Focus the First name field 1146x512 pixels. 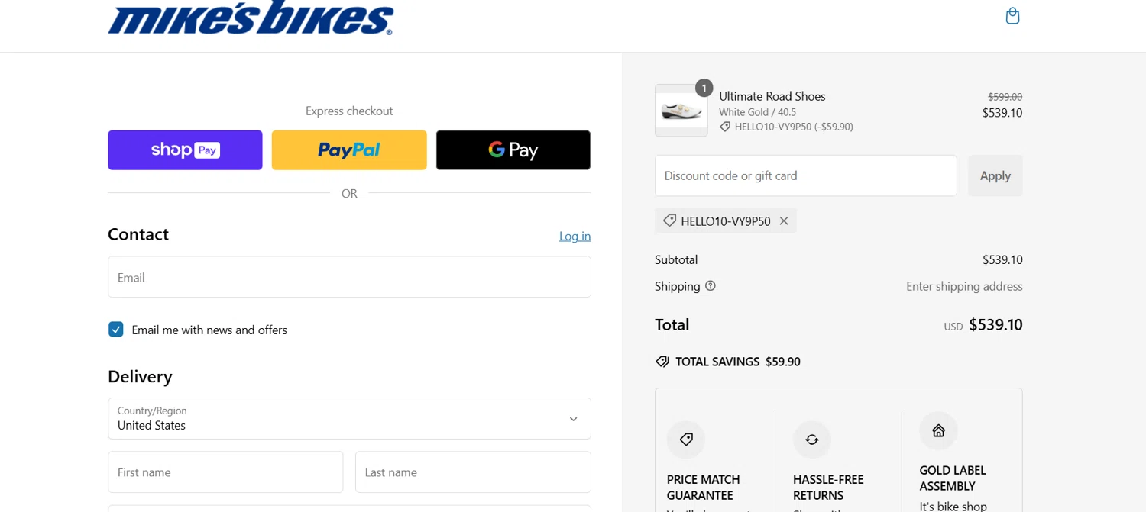pos(225,472)
